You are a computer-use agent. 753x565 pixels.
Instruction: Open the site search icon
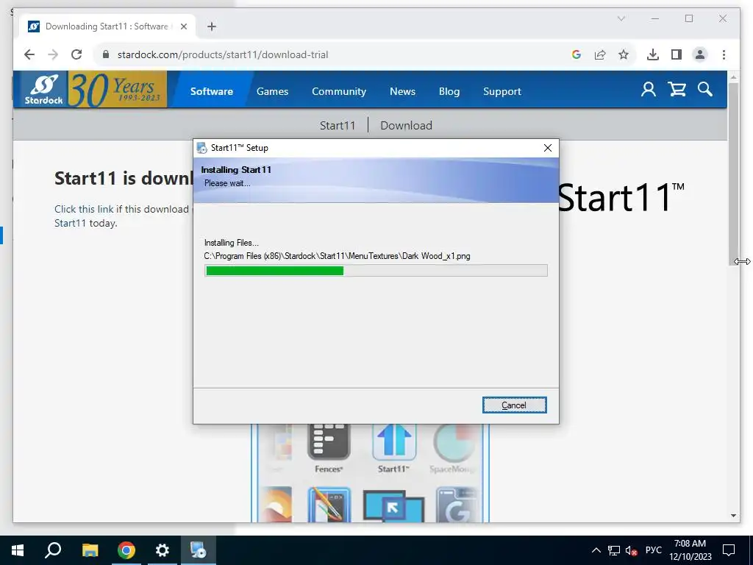click(x=705, y=89)
